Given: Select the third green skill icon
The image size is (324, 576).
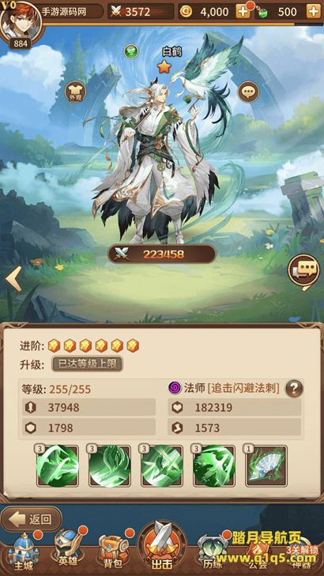Looking at the screenshot, I should 162,466.
